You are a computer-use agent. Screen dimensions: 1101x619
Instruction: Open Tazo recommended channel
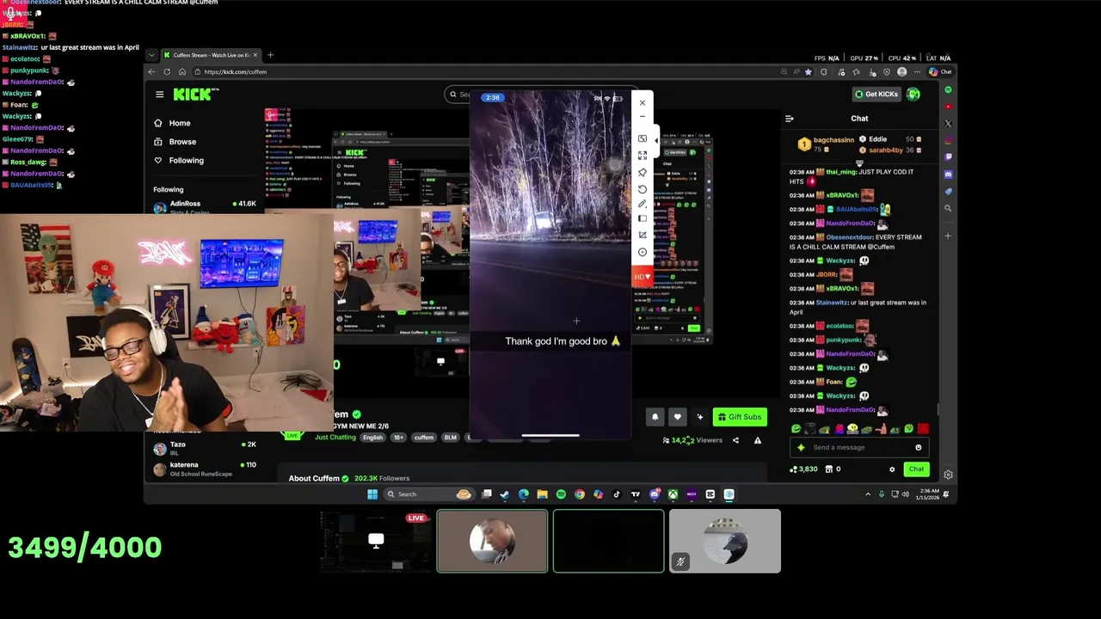[x=205, y=447]
